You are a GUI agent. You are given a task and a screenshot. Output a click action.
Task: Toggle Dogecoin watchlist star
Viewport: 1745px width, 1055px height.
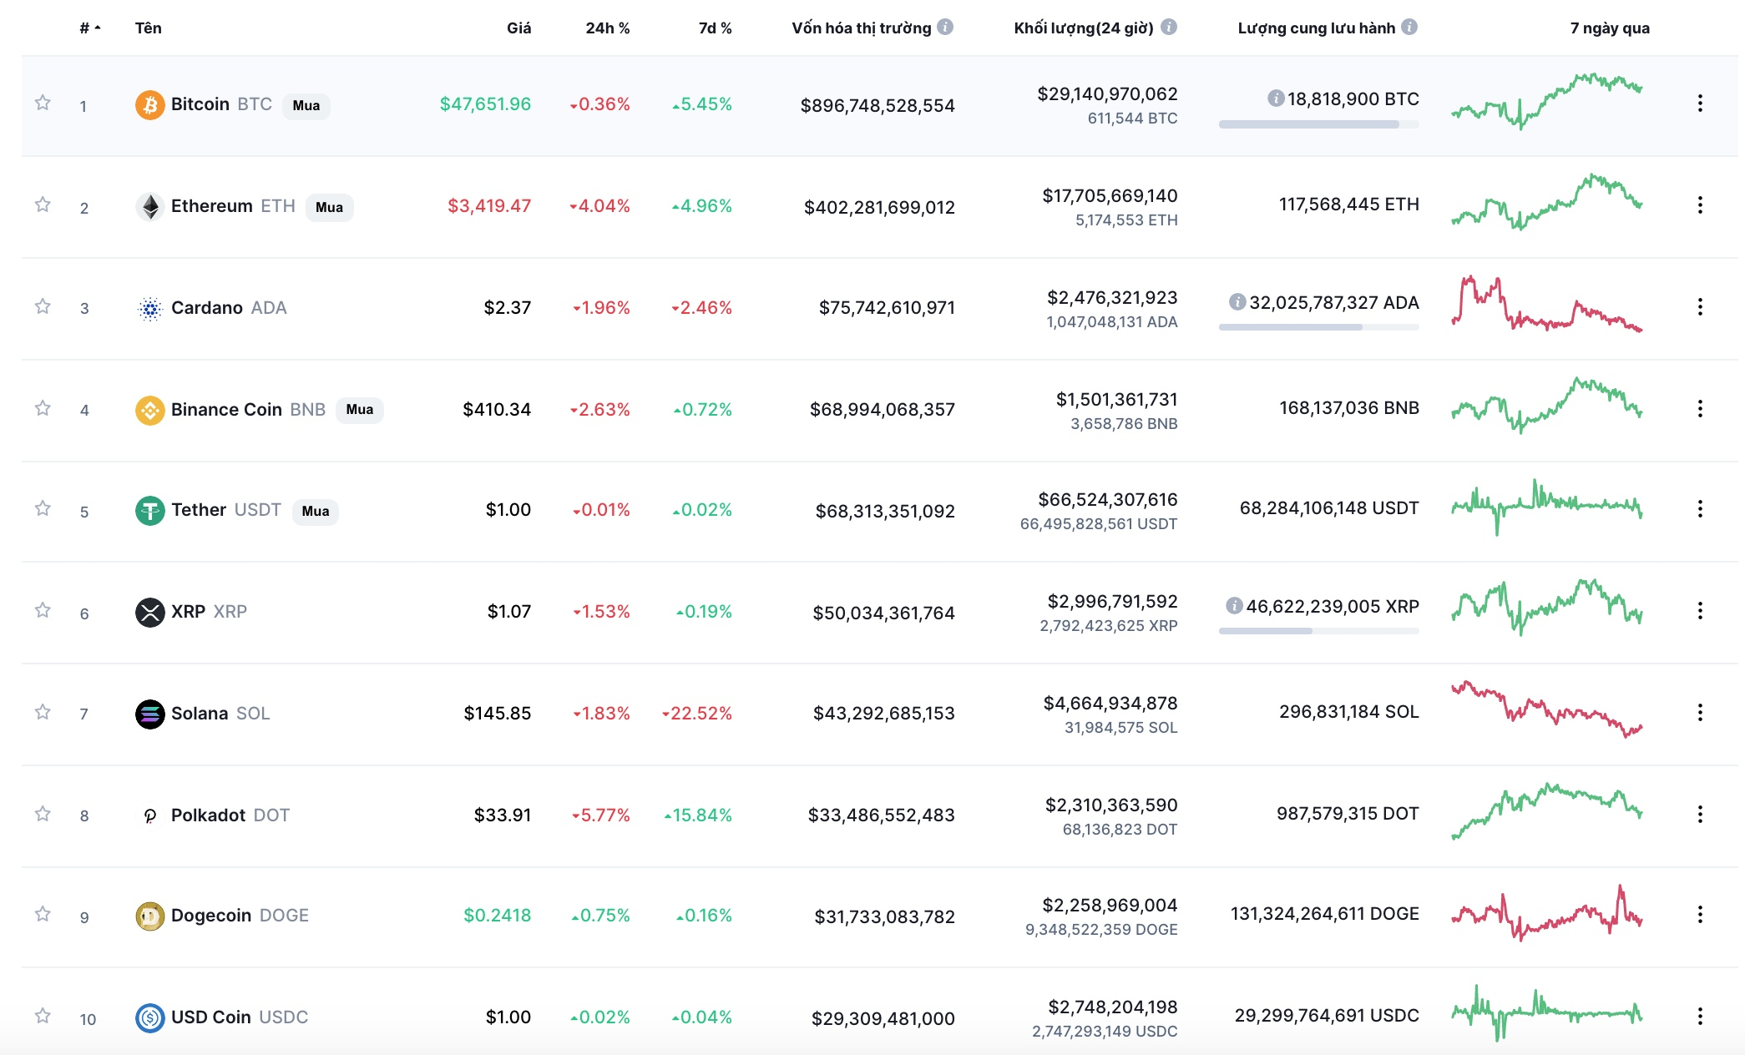click(x=43, y=914)
